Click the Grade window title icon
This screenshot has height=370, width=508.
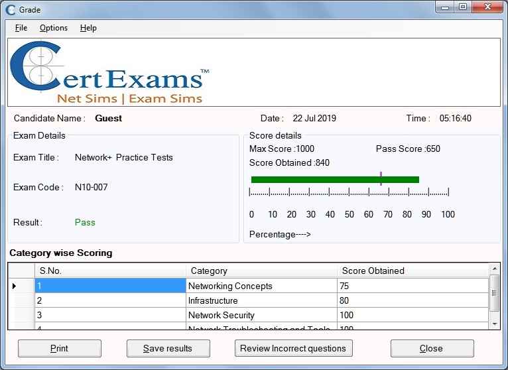point(11,10)
